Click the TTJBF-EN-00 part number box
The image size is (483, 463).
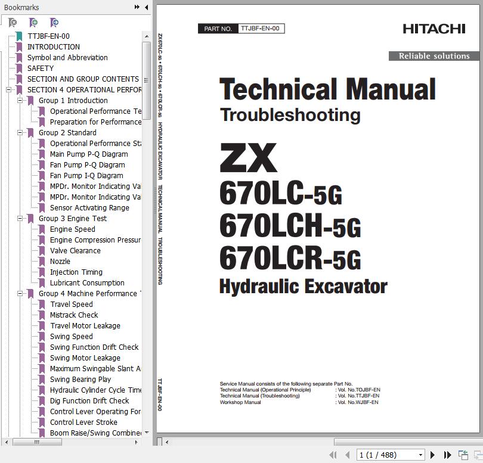coord(261,29)
